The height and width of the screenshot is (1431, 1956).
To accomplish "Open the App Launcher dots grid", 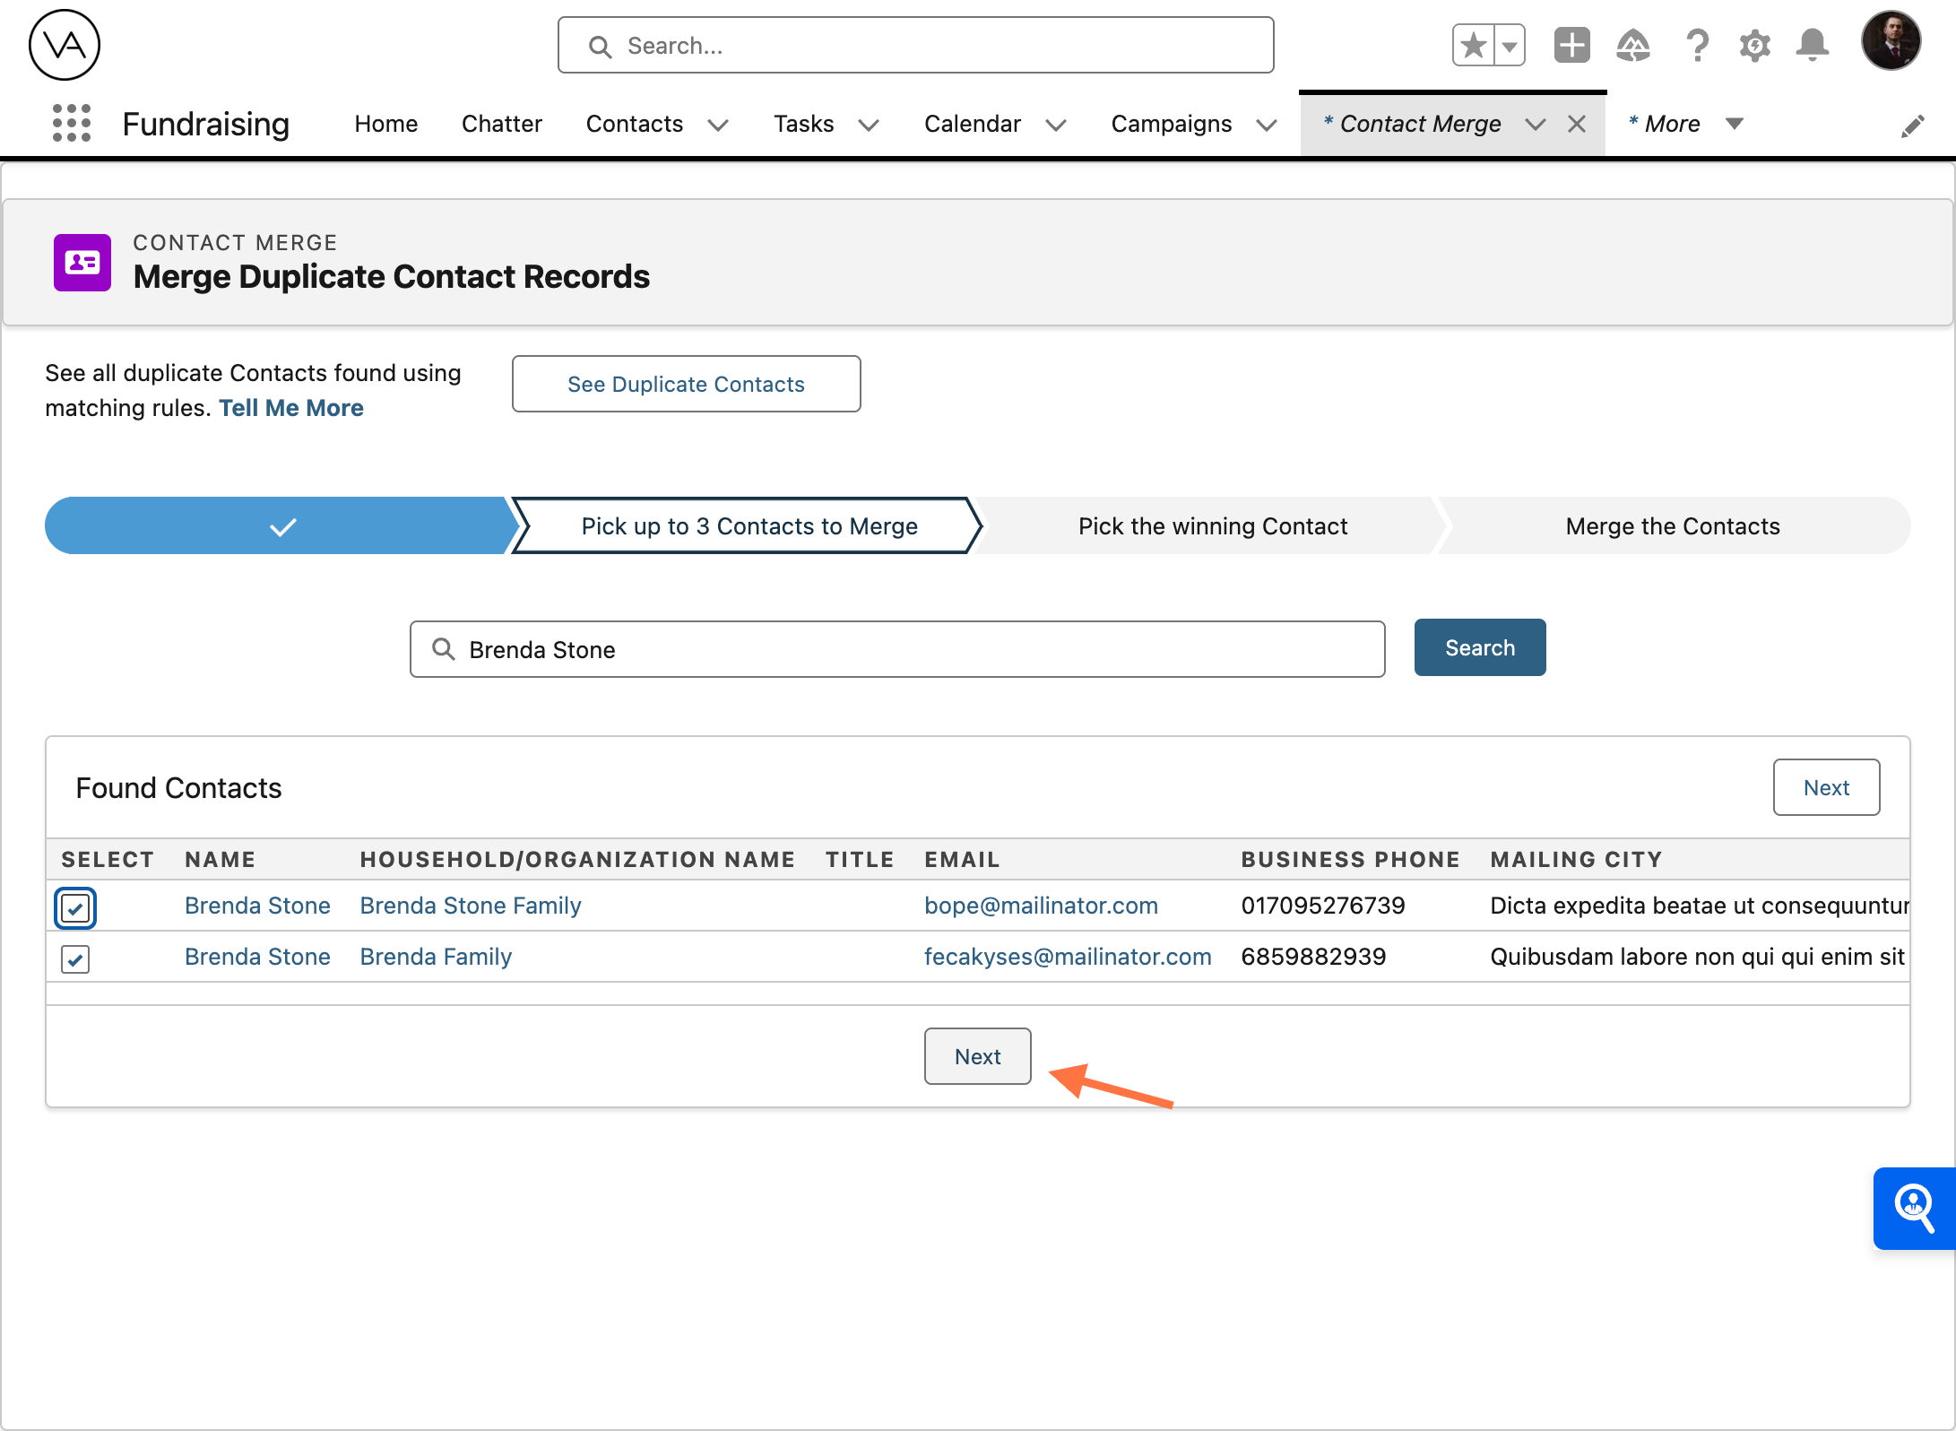I will pyautogui.click(x=72, y=123).
